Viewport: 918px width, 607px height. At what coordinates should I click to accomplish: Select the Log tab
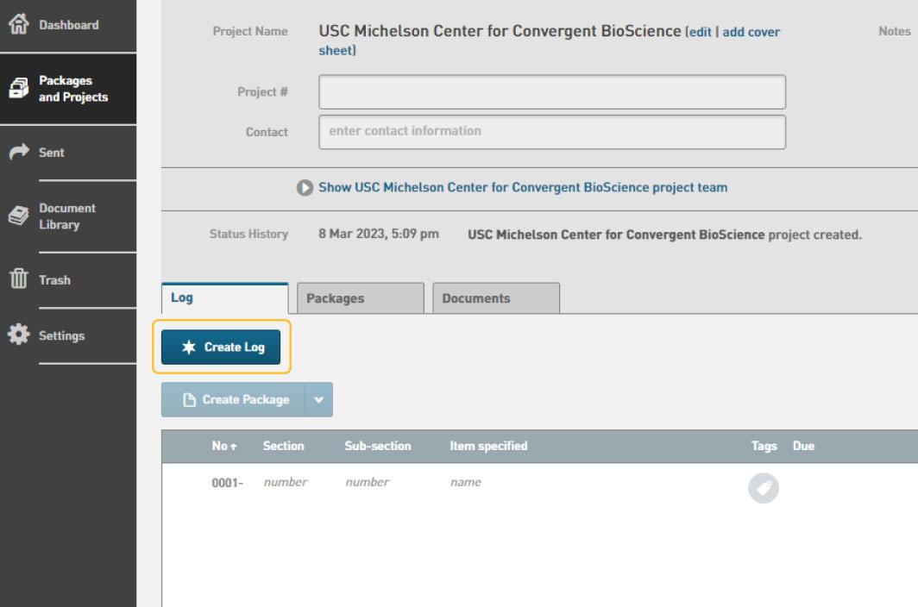click(x=224, y=298)
